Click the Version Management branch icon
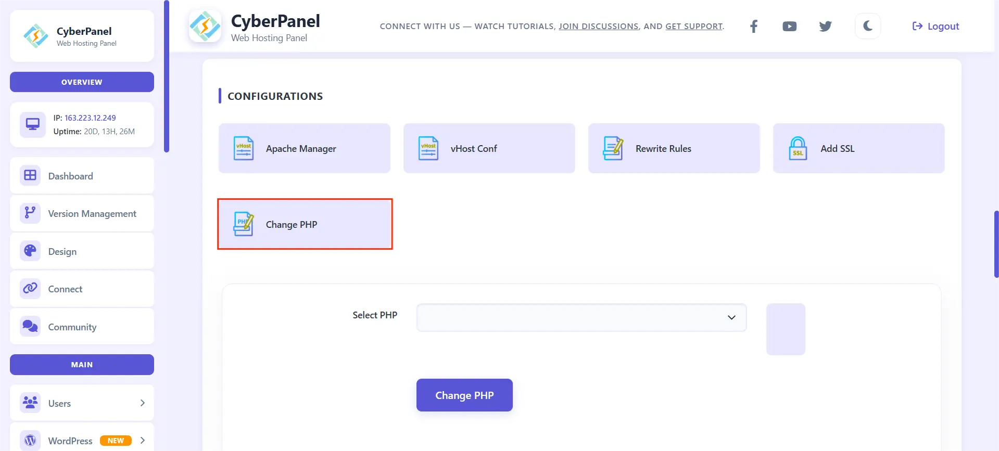Screen dimensions: 999x451 point(30,213)
